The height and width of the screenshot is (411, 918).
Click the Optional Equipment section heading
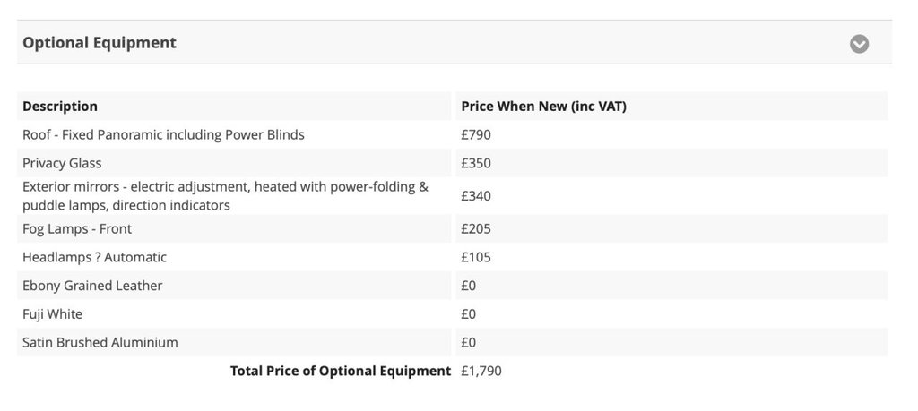pyautogui.click(x=100, y=42)
